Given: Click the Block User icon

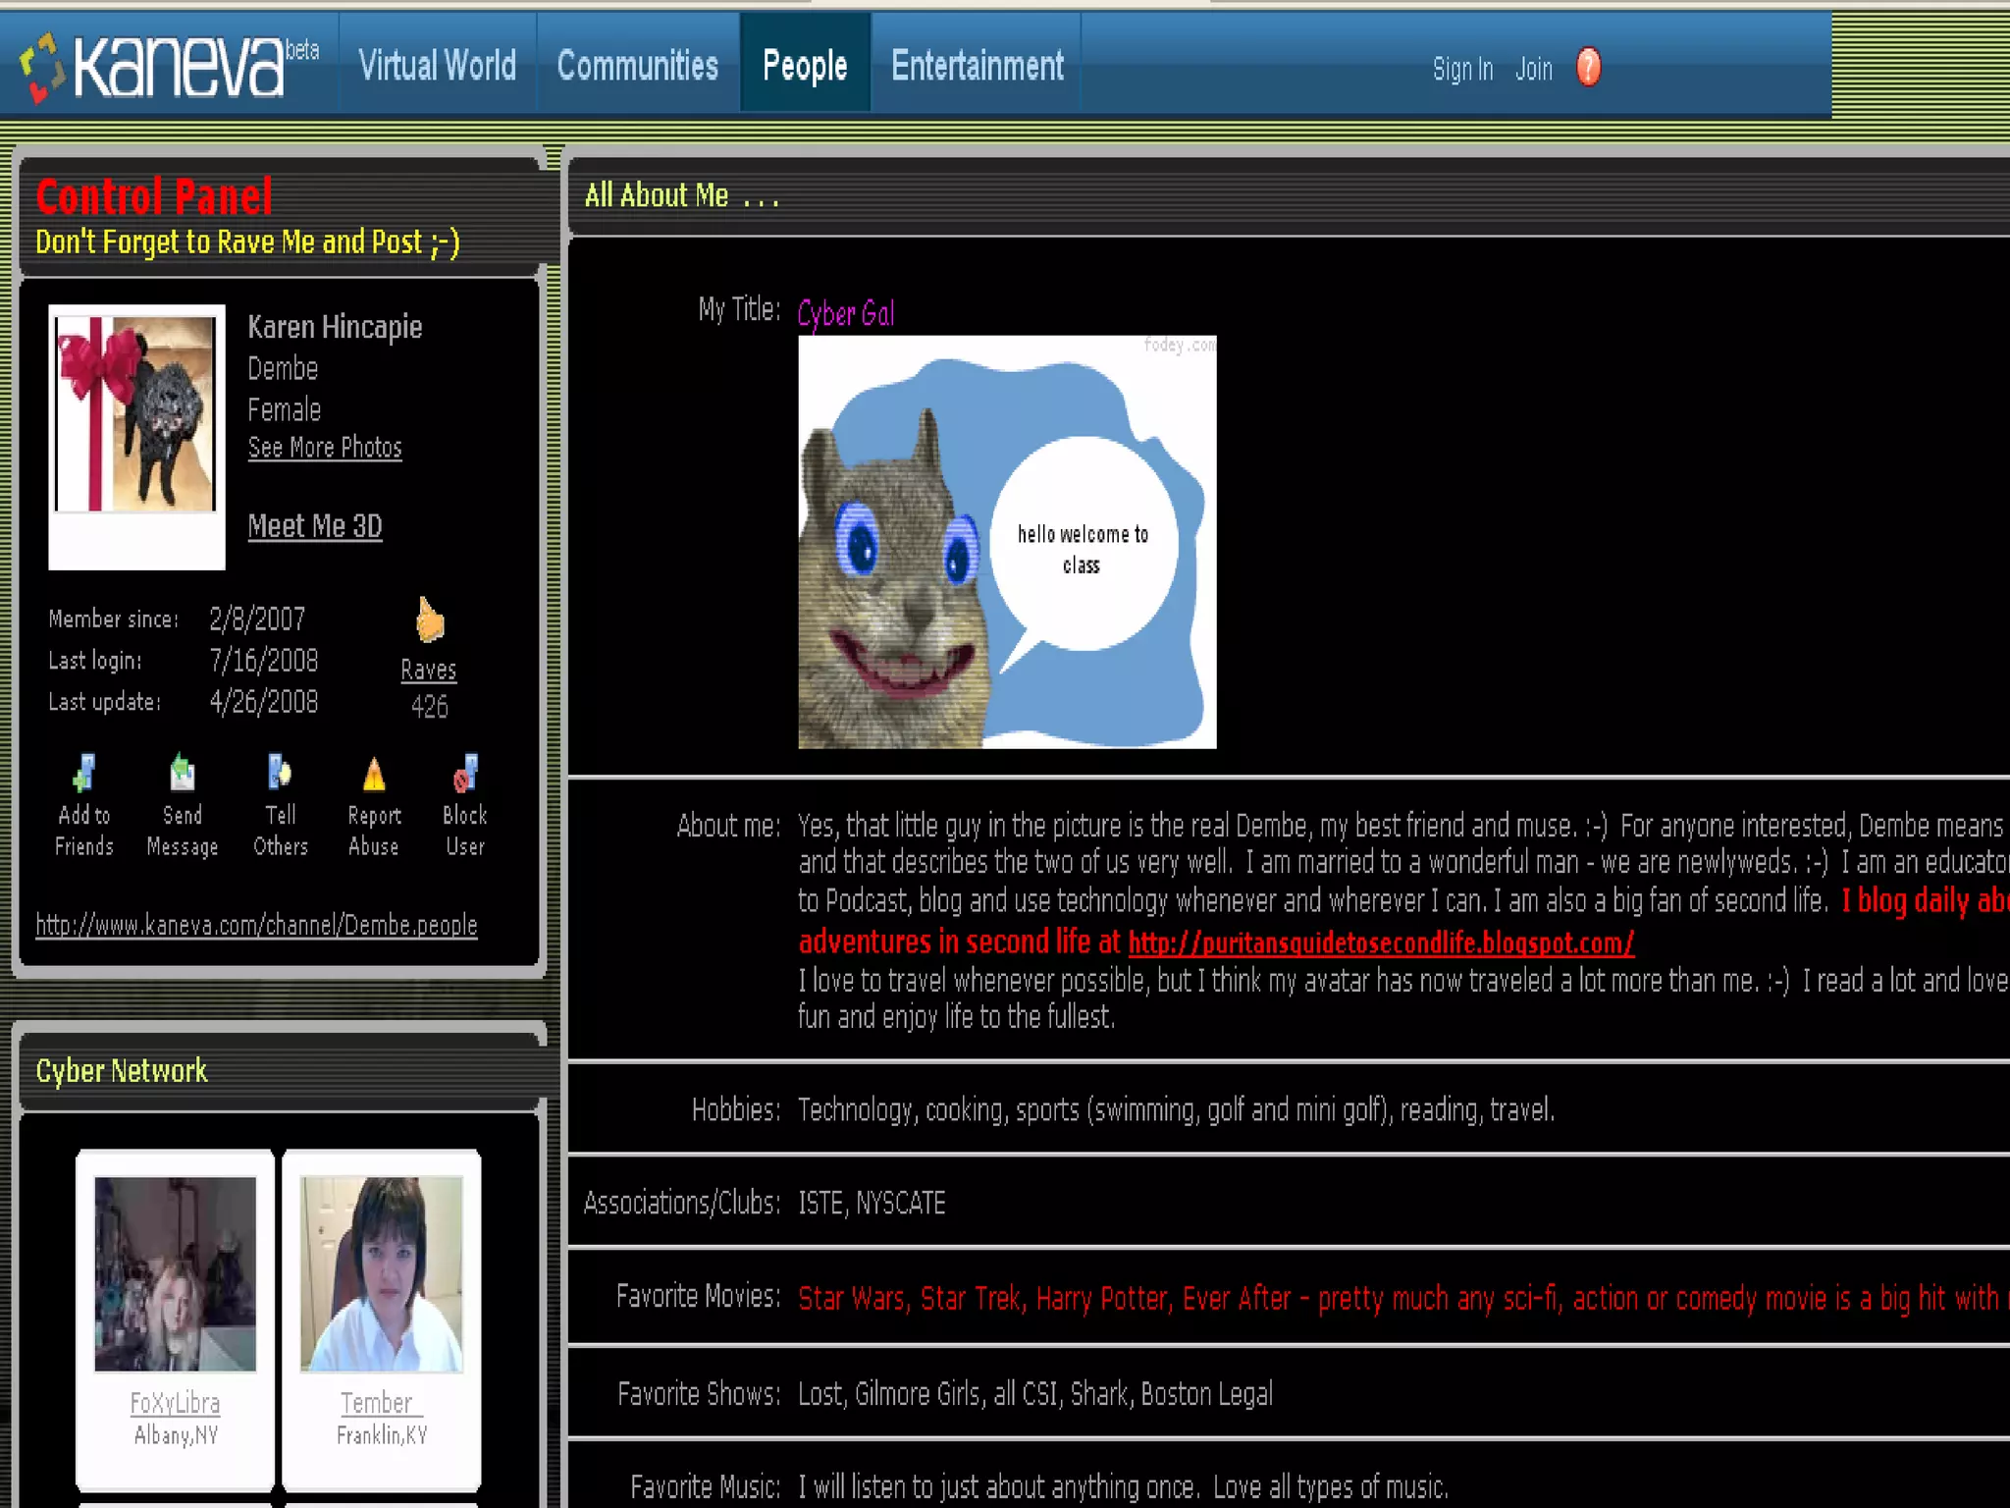Looking at the screenshot, I should click(x=465, y=774).
